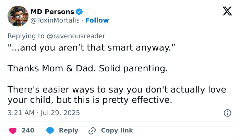Click the MD Persons display name
This screenshot has width=240, height=140.
click(x=52, y=12)
